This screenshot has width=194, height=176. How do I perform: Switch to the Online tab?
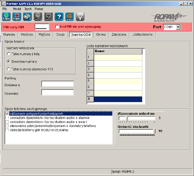101,34
